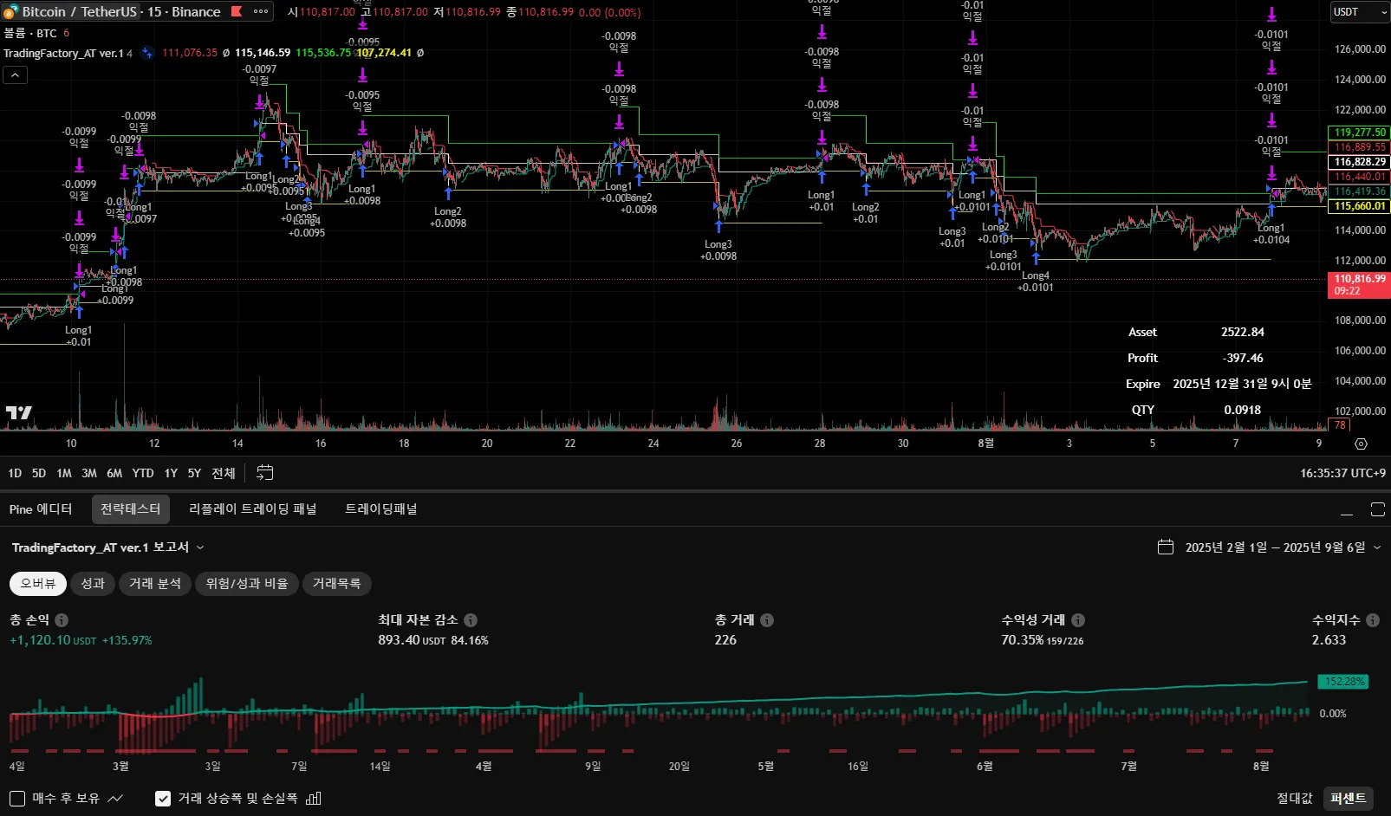Switch equity chart to 절대값 mode
1391x816 pixels.
tap(1294, 798)
